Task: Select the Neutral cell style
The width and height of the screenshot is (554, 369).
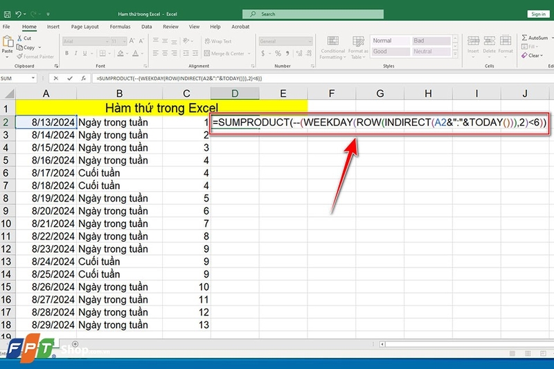Action: click(x=431, y=51)
